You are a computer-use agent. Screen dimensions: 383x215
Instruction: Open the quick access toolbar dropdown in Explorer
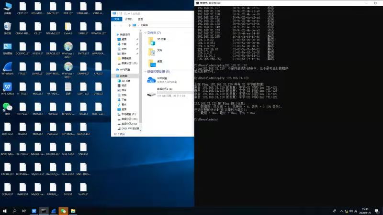click(x=129, y=14)
